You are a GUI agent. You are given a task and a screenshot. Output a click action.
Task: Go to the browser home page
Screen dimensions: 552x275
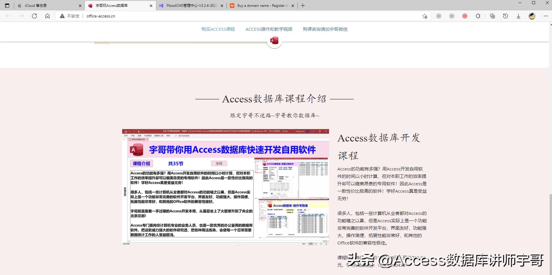[47, 16]
